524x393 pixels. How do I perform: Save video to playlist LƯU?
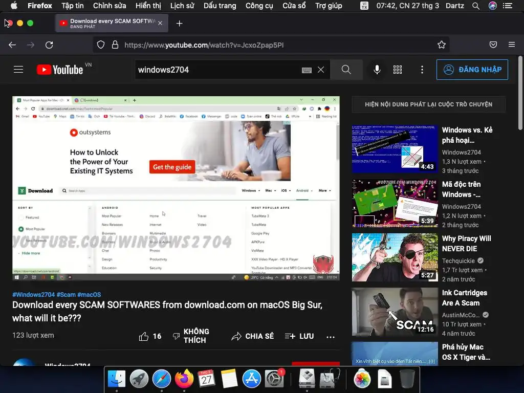(x=299, y=336)
